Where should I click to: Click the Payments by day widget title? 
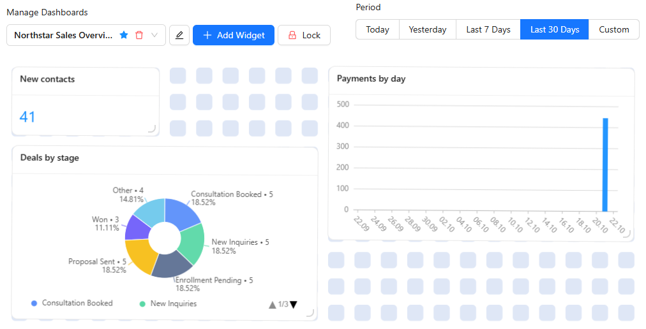coord(372,78)
